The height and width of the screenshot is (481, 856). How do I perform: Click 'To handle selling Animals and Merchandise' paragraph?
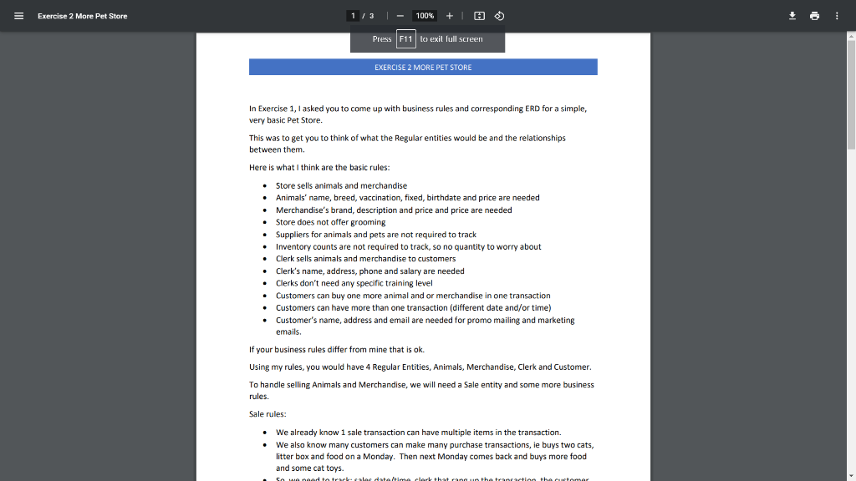(421, 391)
